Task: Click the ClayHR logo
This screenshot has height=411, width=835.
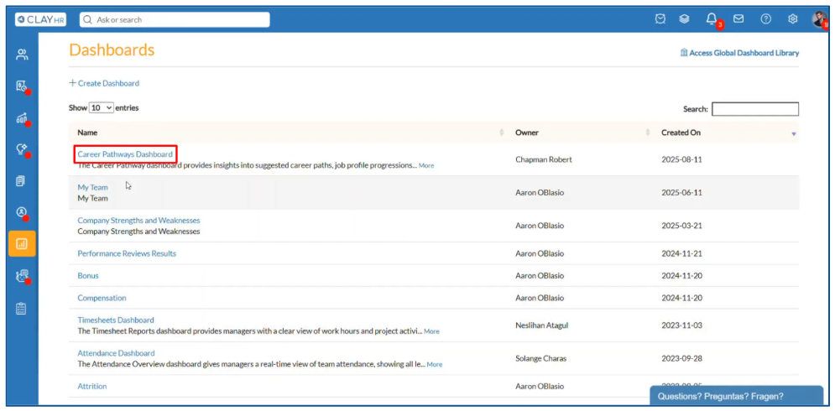Action: pos(40,19)
